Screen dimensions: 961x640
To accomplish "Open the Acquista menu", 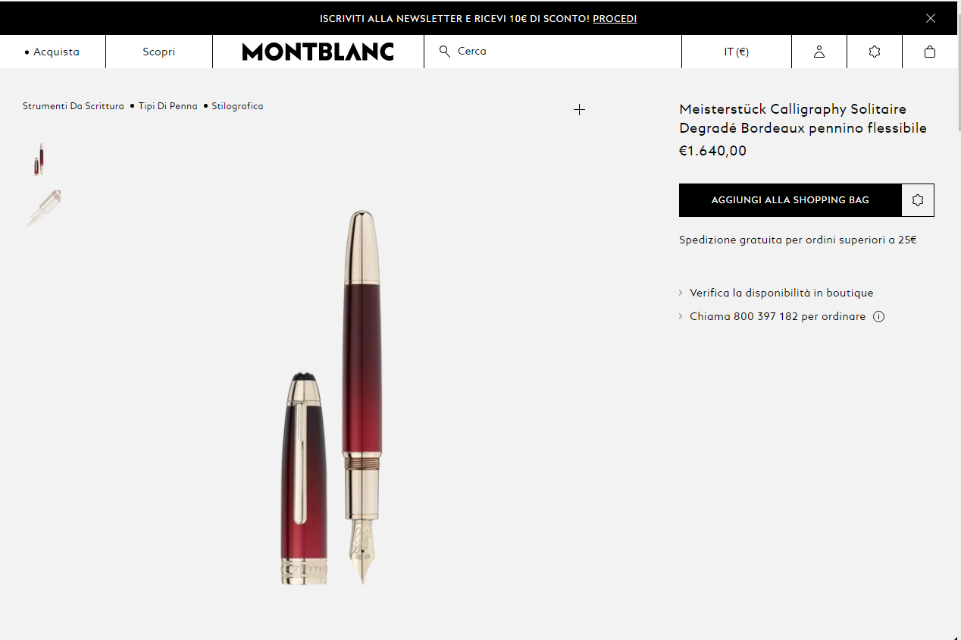I will pos(53,52).
